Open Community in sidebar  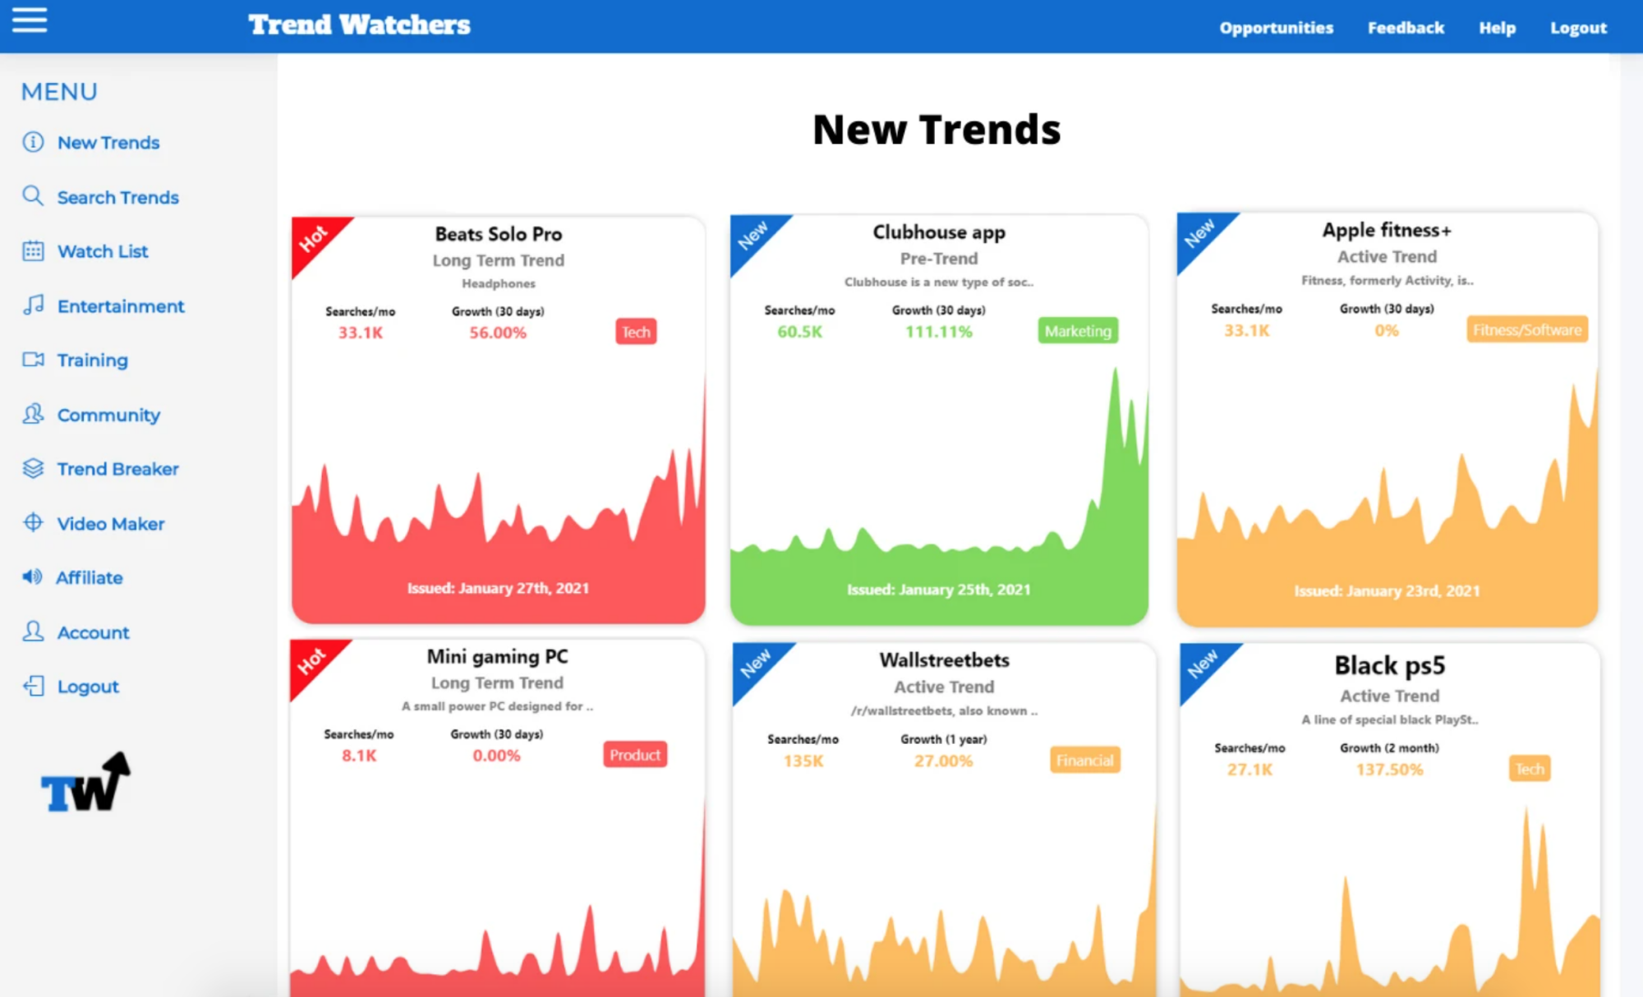pyautogui.click(x=108, y=415)
